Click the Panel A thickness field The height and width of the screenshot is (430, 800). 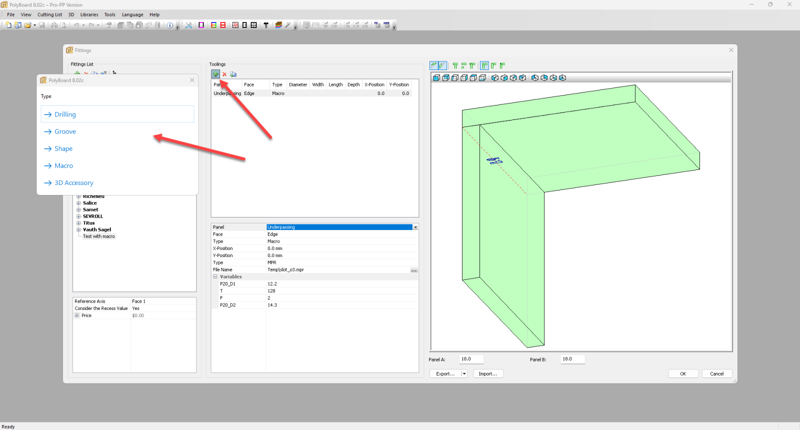[x=471, y=359]
